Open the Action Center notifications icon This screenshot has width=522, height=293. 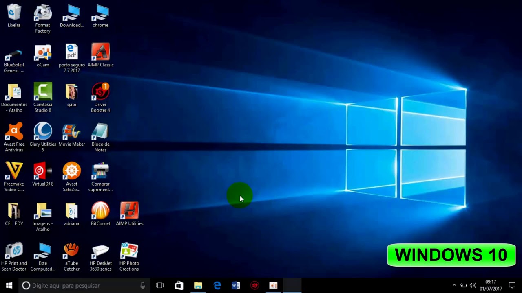click(x=512, y=285)
